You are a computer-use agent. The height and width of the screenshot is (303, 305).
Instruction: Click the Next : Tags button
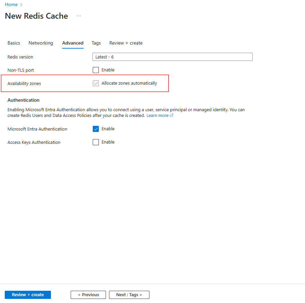click(129, 294)
